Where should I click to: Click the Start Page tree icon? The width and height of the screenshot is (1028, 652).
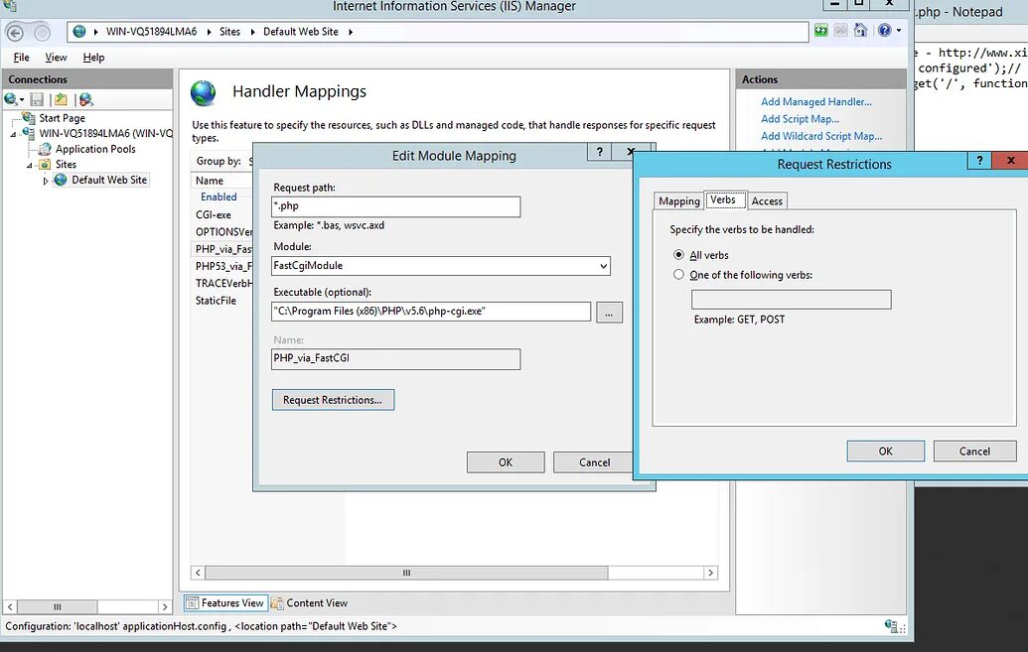(x=28, y=118)
